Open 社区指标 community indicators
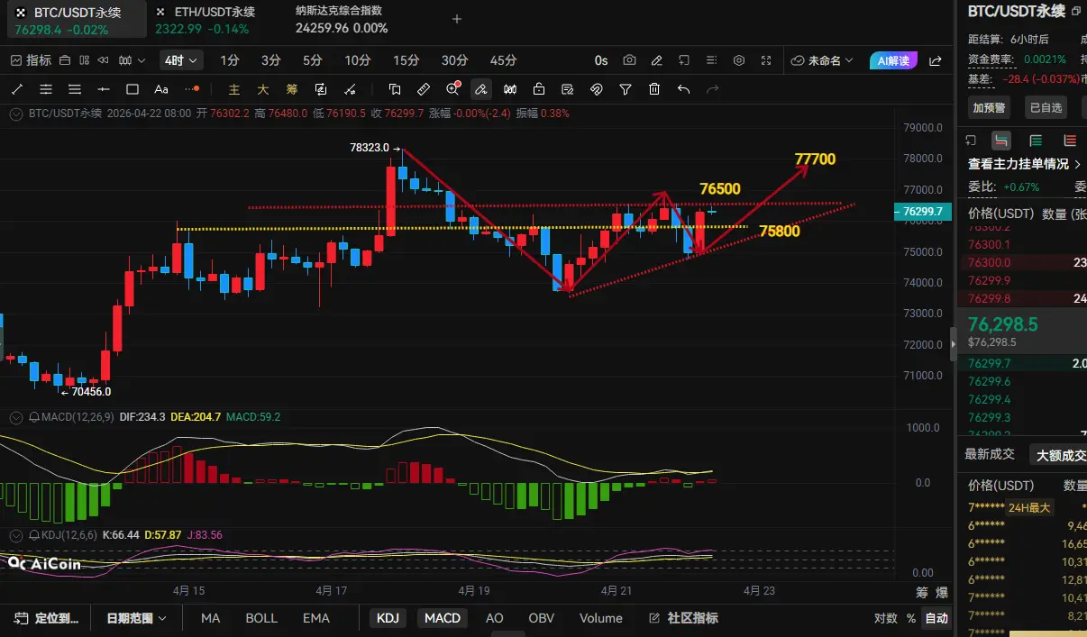 (x=684, y=618)
